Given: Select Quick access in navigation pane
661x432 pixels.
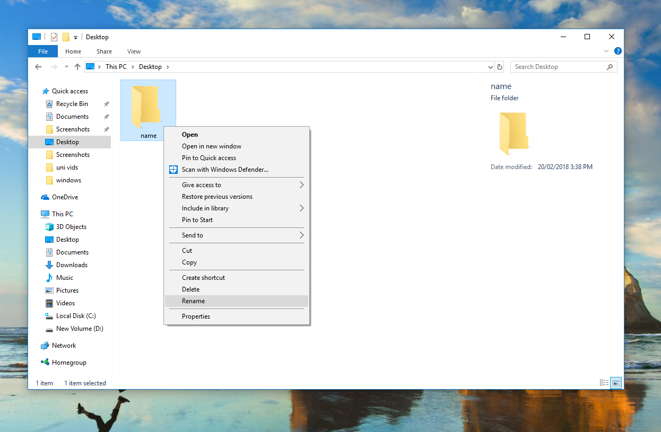Looking at the screenshot, I should 70,91.
